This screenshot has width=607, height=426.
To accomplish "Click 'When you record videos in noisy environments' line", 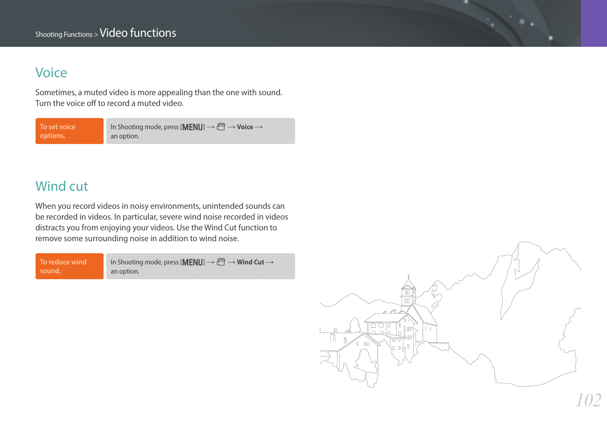I will coord(160,206).
